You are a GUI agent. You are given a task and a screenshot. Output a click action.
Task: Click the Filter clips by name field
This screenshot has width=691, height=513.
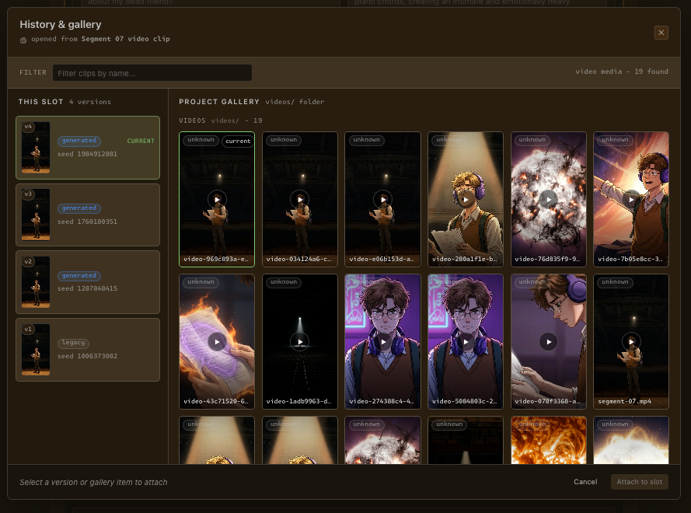[152, 73]
